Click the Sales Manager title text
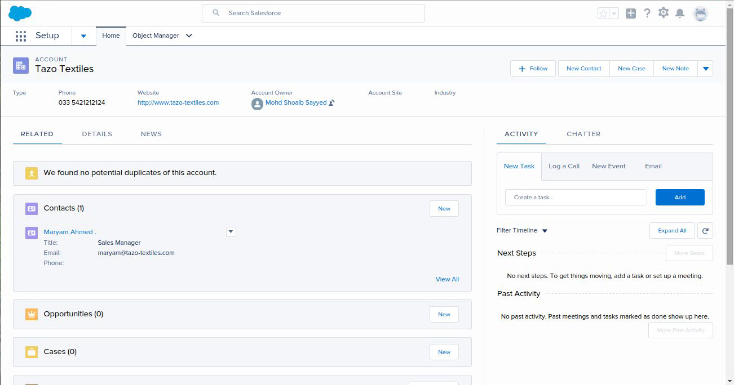This screenshot has width=734, height=385. [119, 243]
